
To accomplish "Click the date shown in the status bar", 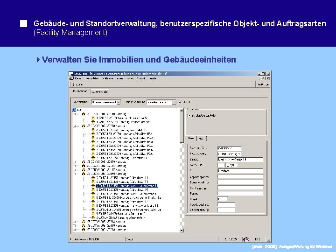I will (x=231, y=239).
